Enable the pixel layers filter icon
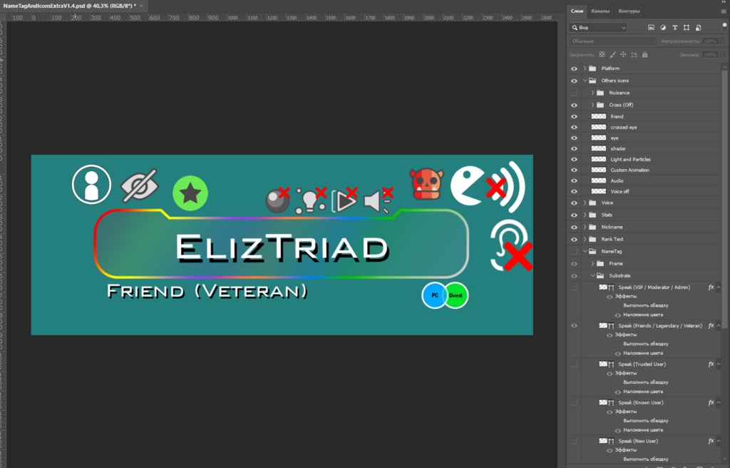Viewport: 730px width, 468px height. (651, 27)
